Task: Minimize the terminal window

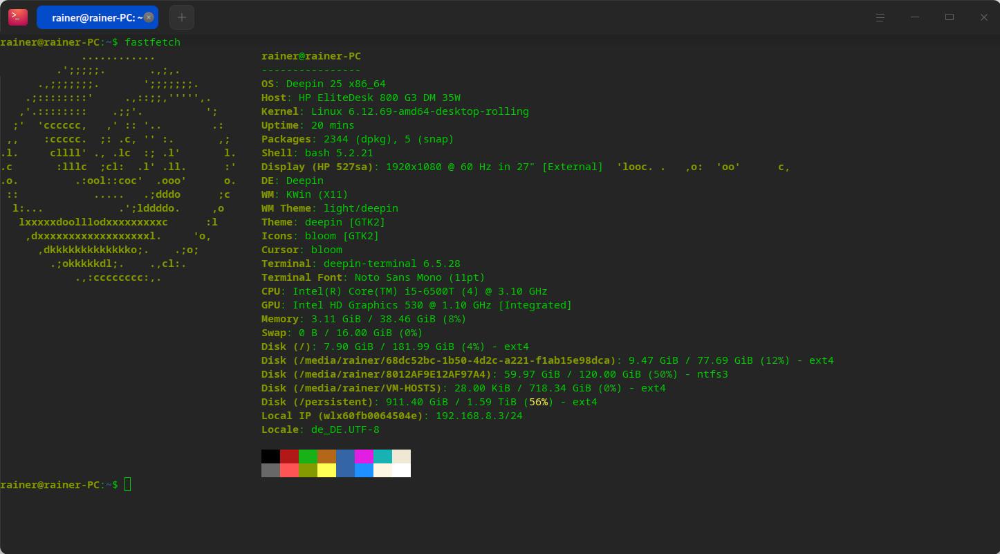Action: pyautogui.click(x=915, y=17)
